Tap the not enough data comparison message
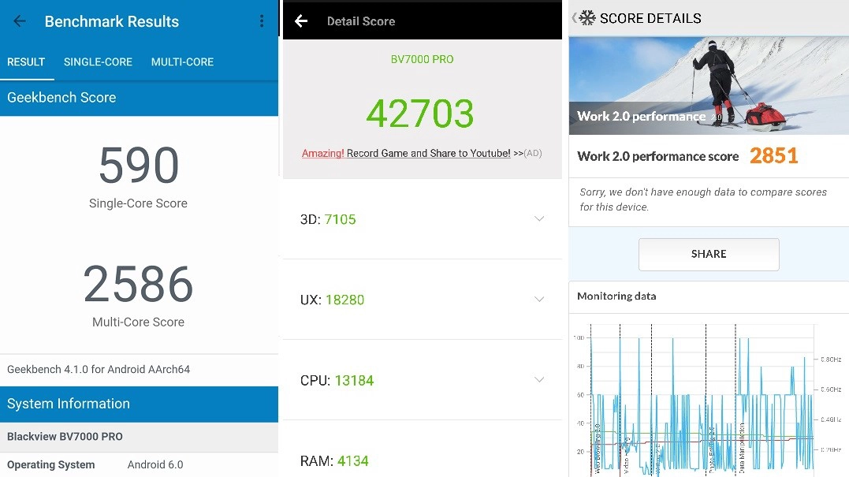This screenshot has width=849, height=477. [x=703, y=199]
